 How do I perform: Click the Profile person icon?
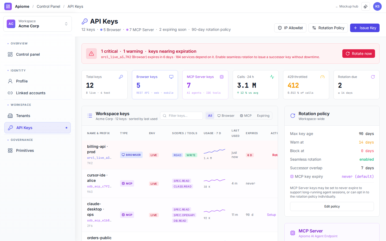(10, 81)
